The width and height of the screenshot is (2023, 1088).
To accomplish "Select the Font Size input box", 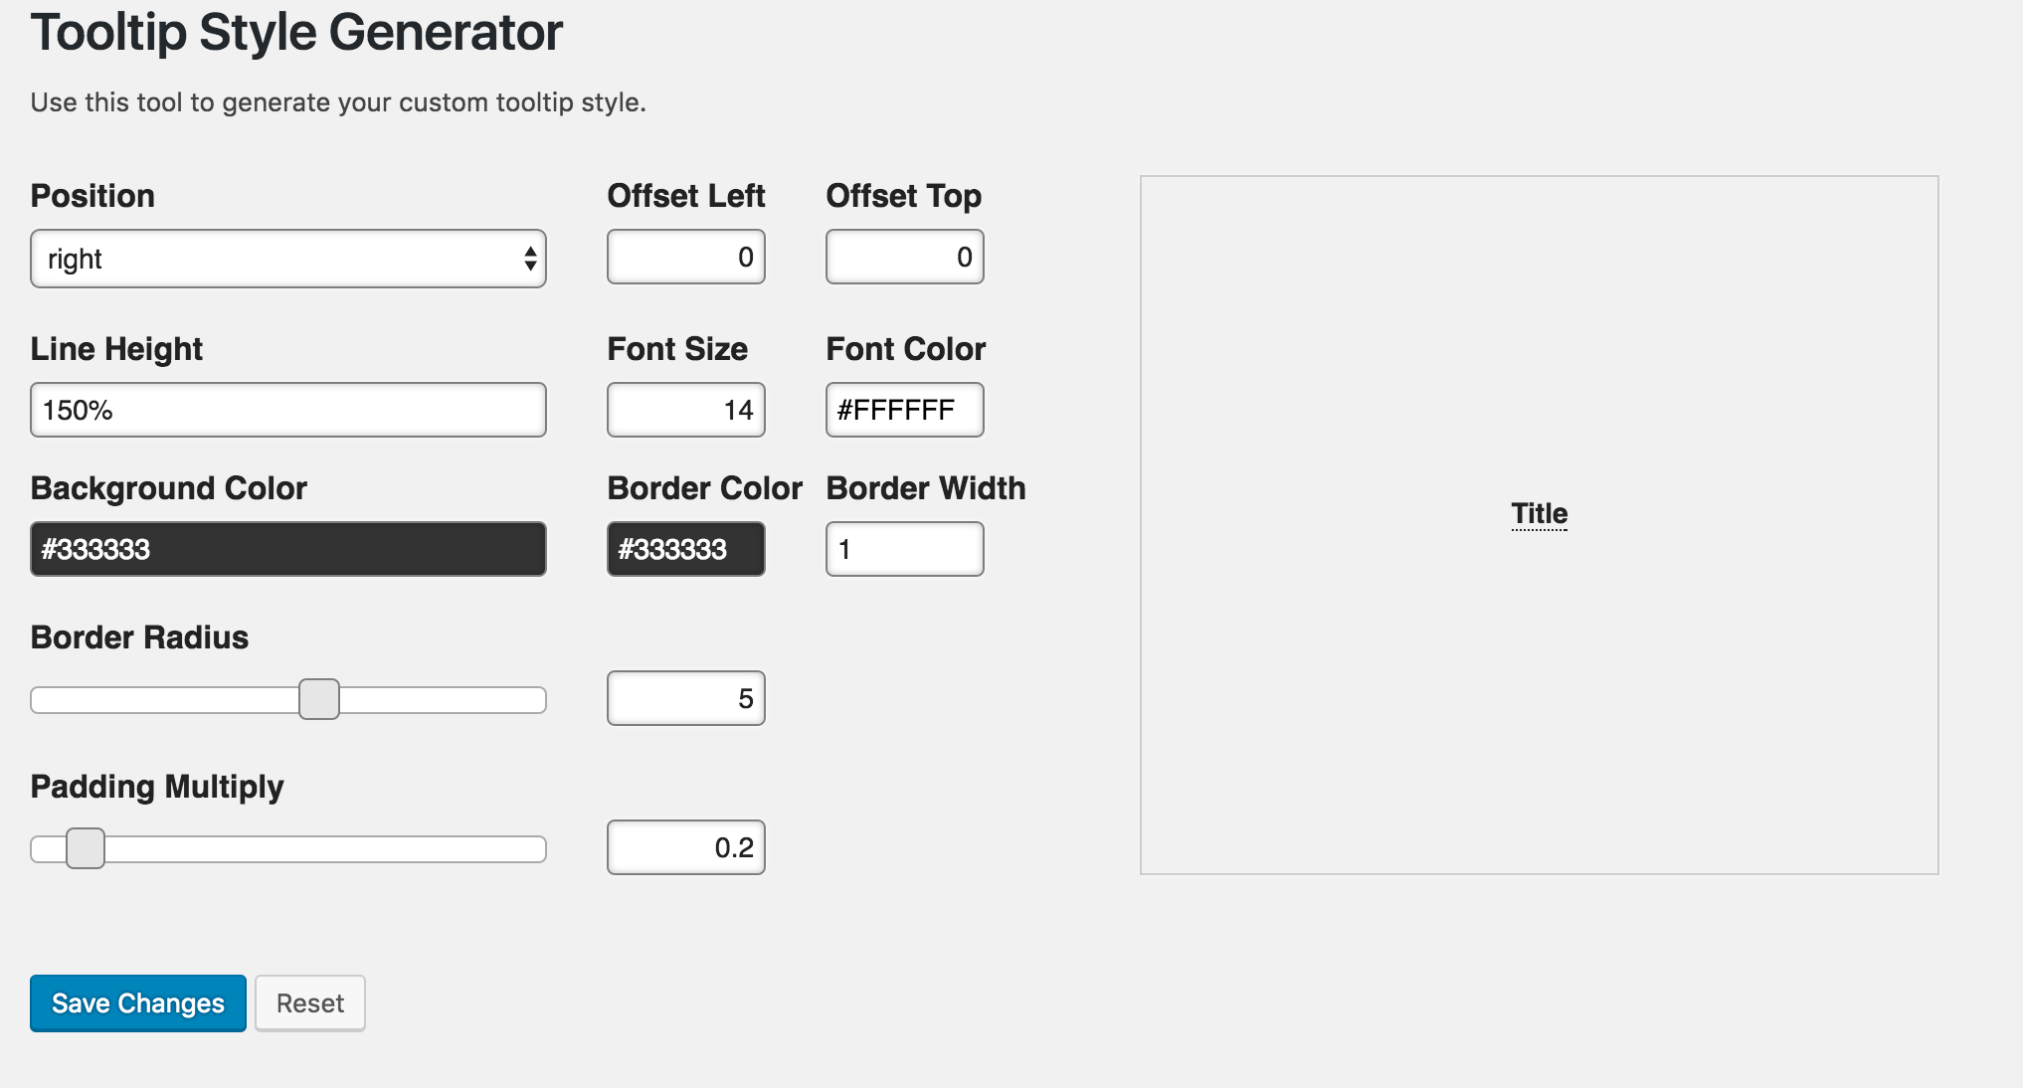I will pos(686,410).
